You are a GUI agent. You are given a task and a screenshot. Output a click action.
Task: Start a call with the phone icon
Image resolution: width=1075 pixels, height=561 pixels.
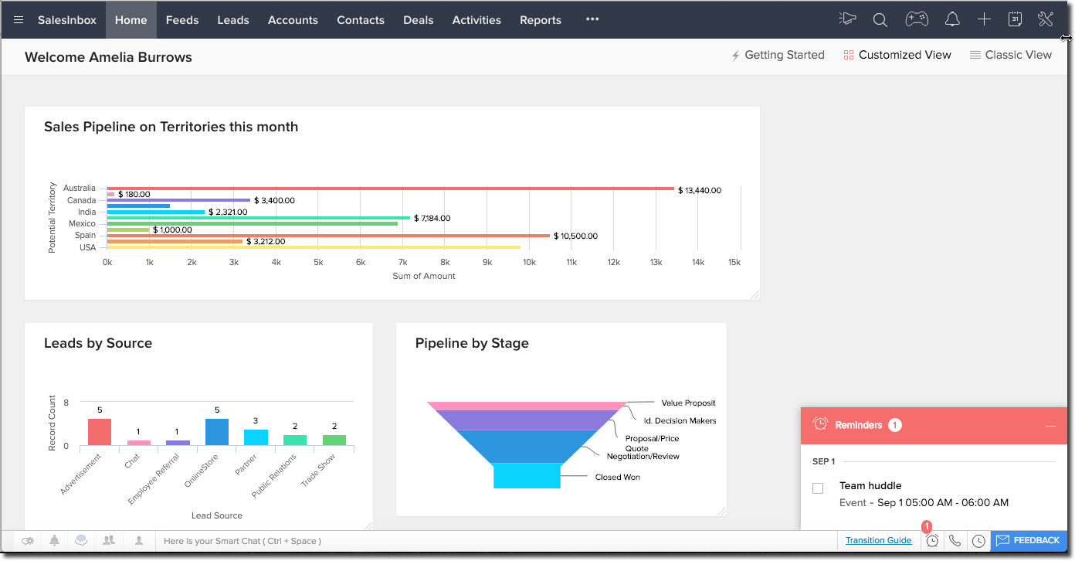coord(955,540)
